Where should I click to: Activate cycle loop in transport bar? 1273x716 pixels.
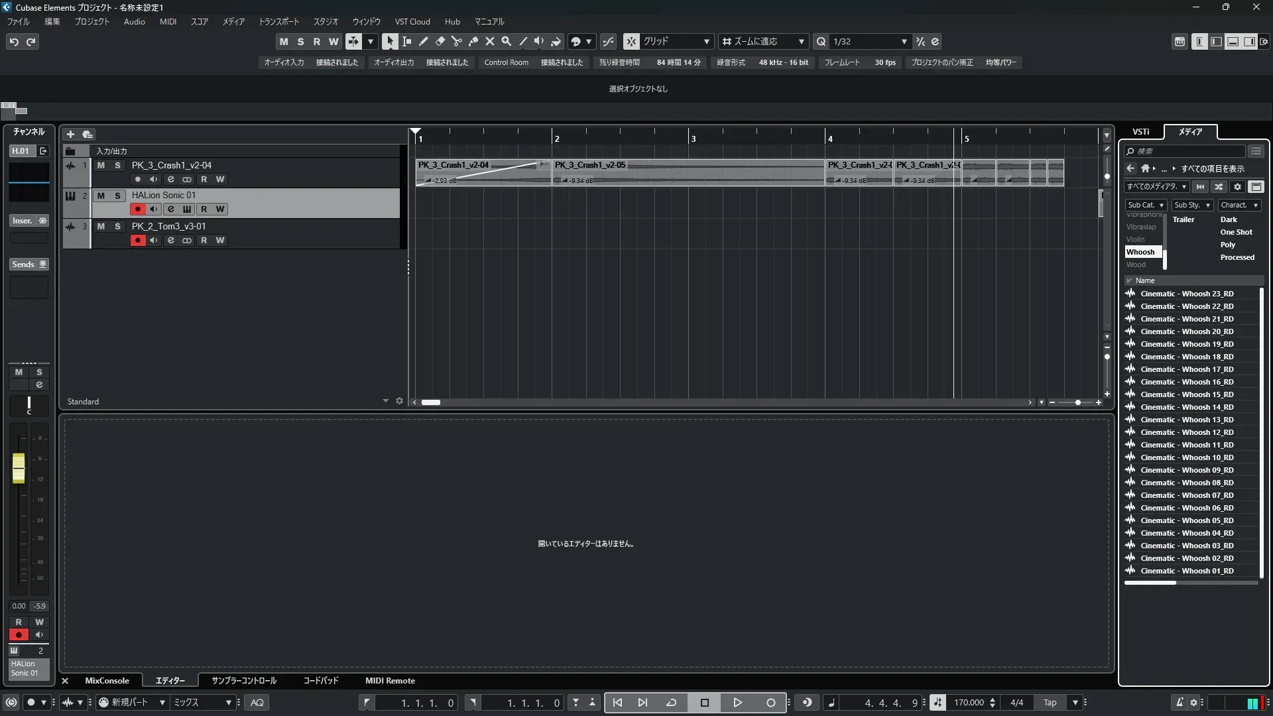coord(671,702)
